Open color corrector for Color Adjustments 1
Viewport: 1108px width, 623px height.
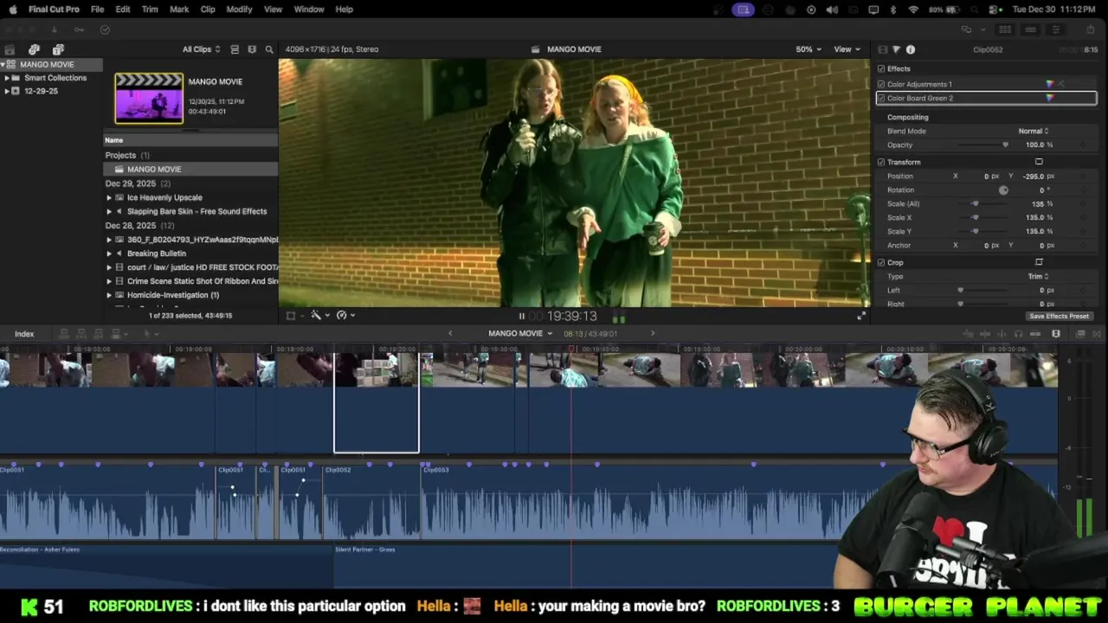coord(1050,84)
